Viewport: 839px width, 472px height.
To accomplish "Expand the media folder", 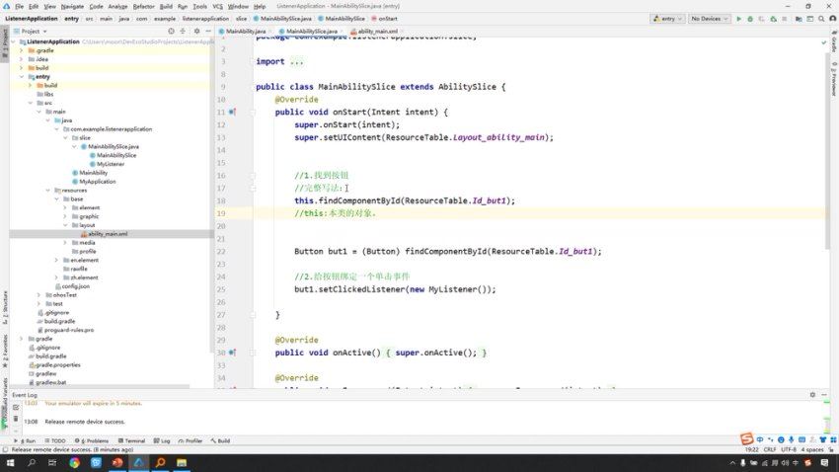I will click(65, 243).
